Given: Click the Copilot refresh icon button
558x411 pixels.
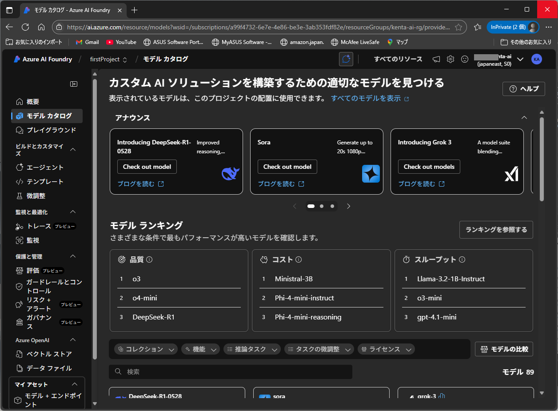Looking at the screenshot, I should coord(346,59).
